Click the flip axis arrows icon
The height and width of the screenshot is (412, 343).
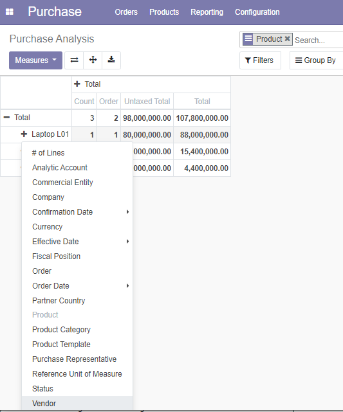(x=74, y=60)
